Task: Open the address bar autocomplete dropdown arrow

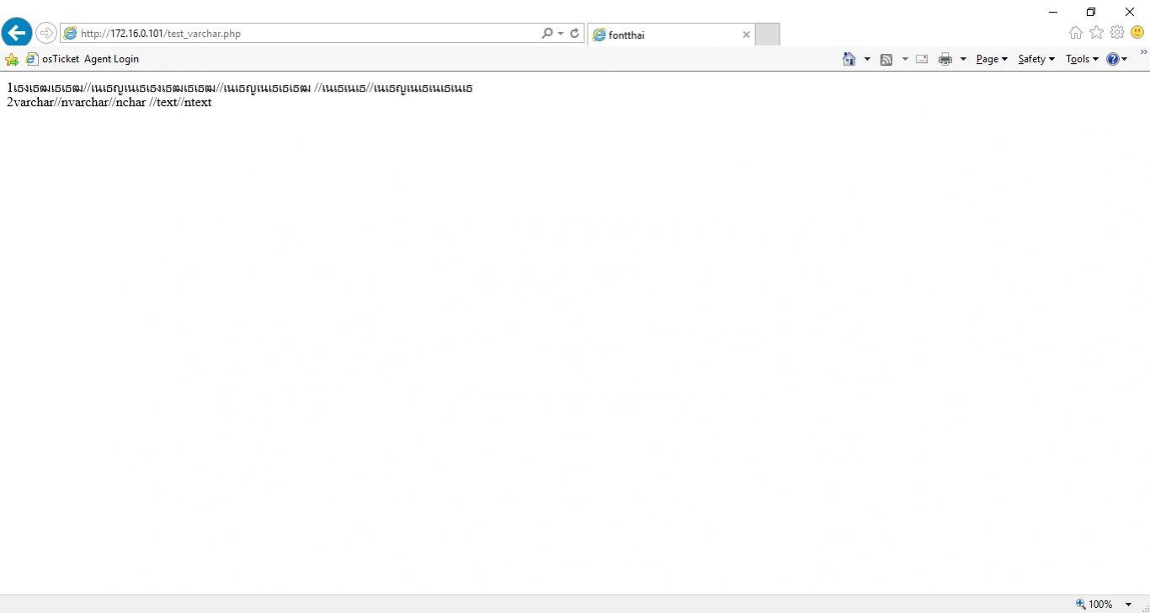Action: (561, 34)
